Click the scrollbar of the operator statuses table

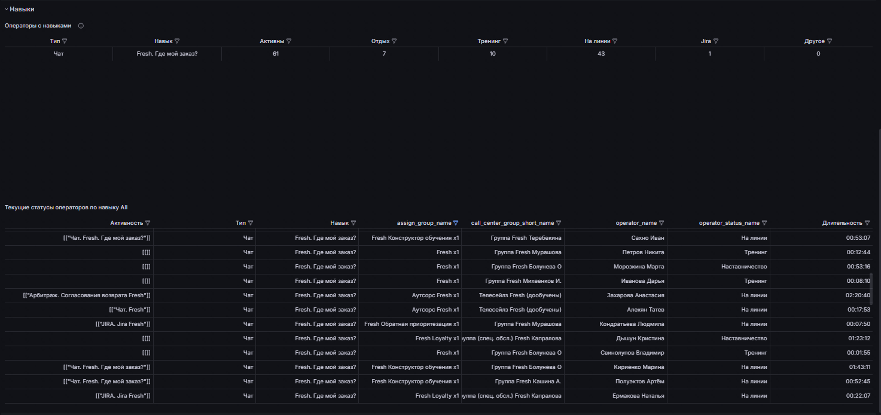click(x=872, y=289)
